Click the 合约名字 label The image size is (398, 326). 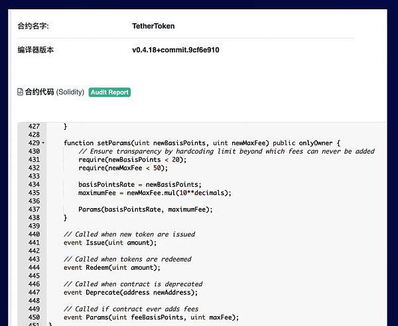point(33,26)
